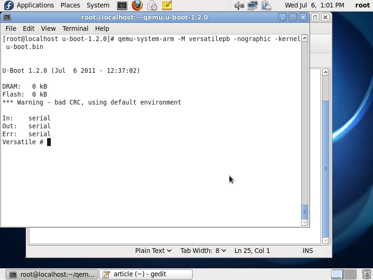Screen dimensions: 373x280
Task: Click the 'bad CRC' warning line
Action: [91, 102]
